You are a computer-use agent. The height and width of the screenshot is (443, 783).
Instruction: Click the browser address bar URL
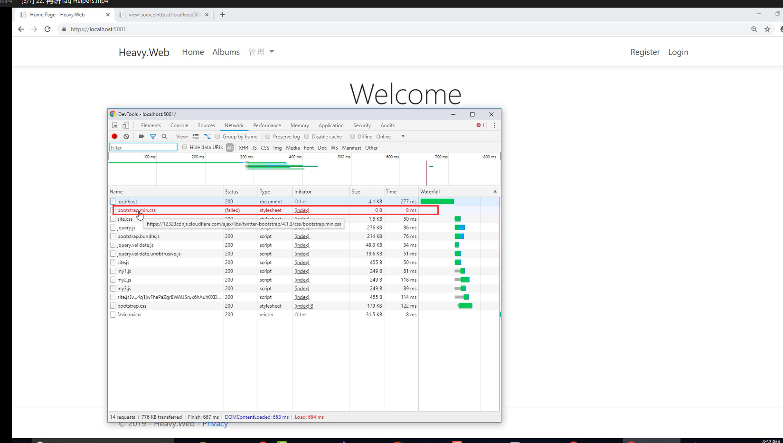coord(98,29)
